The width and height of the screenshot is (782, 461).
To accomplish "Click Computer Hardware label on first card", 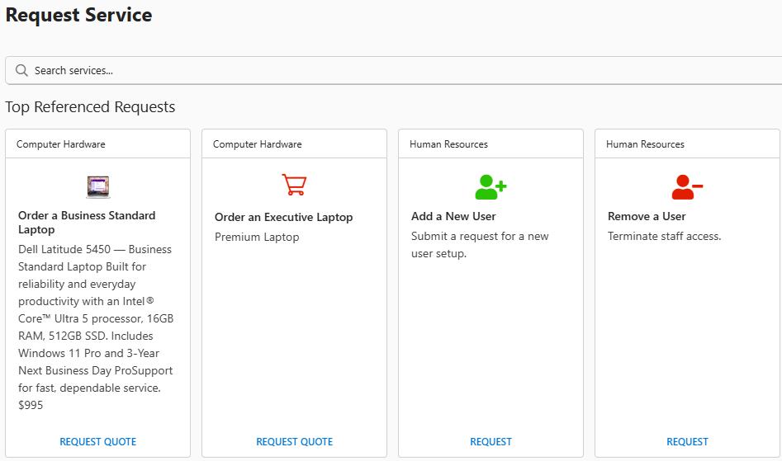I will [x=61, y=144].
